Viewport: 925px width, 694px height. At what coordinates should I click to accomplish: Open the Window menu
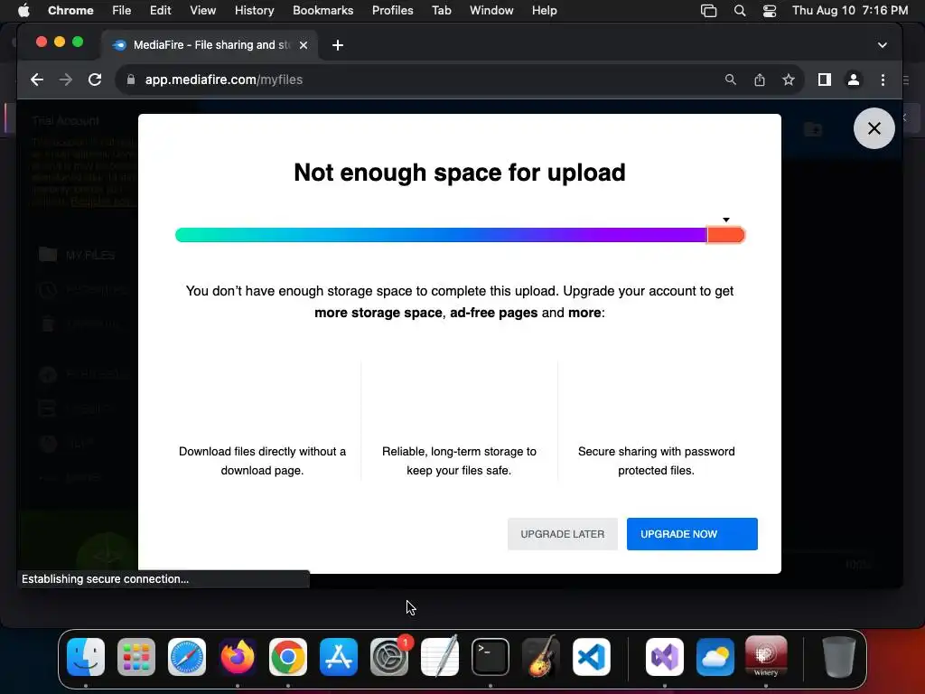491,11
